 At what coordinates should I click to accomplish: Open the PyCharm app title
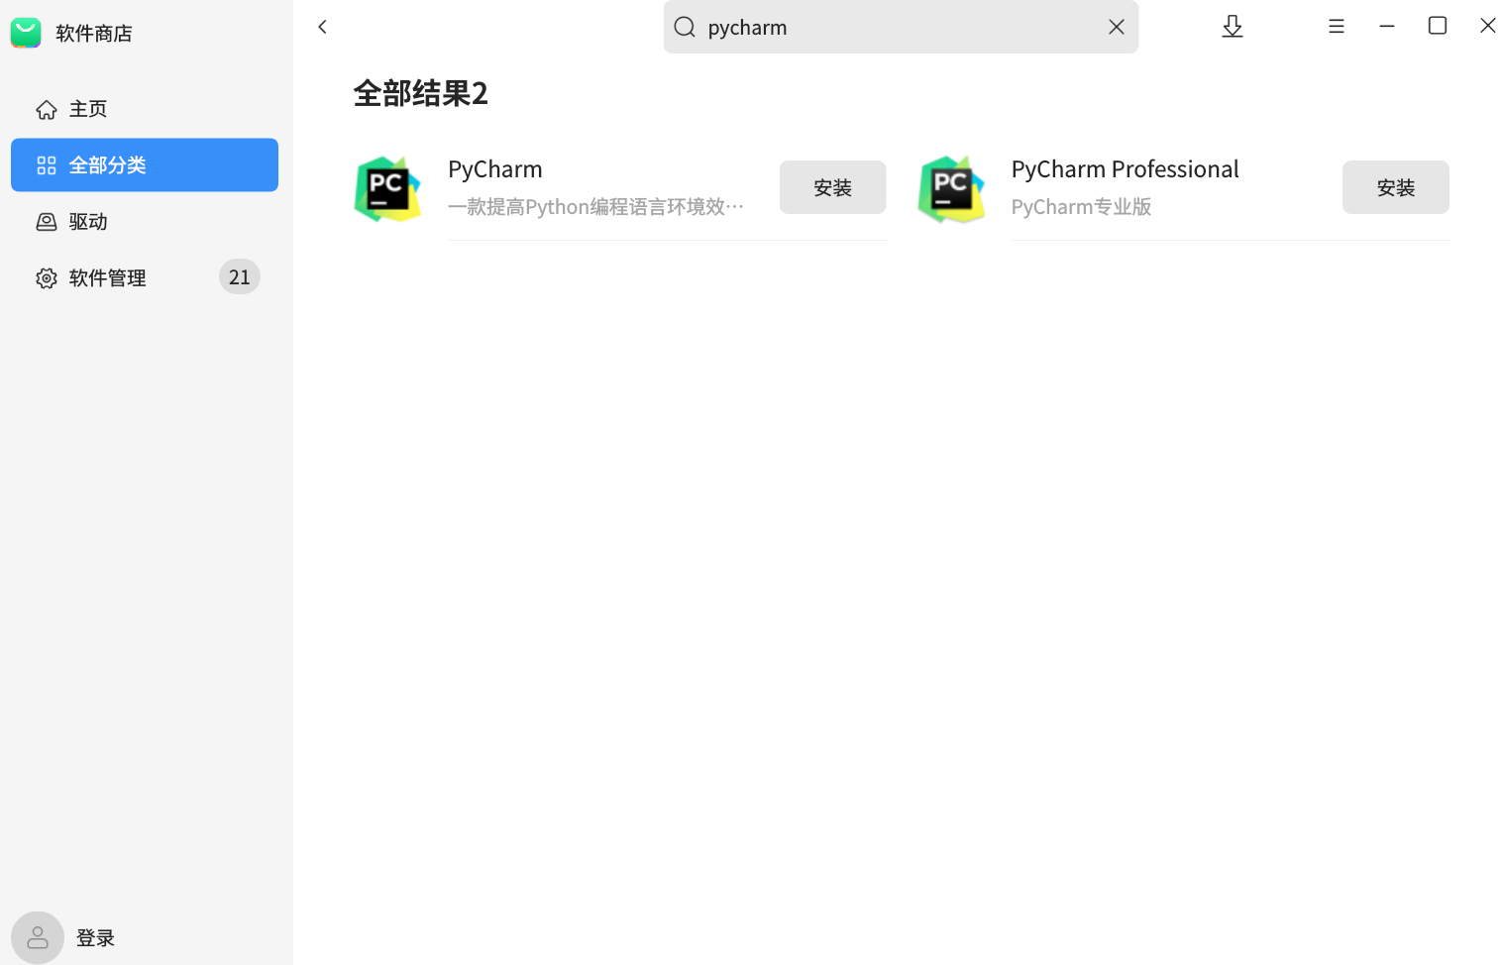(495, 169)
